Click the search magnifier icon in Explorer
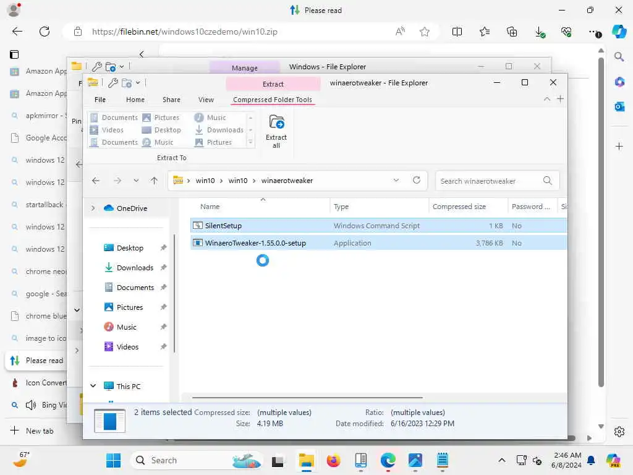This screenshot has width=633, height=475. point(548,181)
